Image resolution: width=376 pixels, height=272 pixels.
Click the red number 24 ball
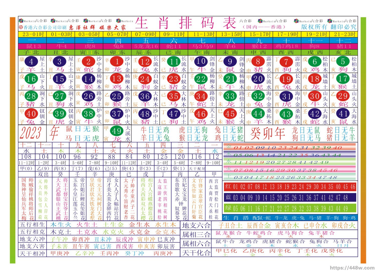145,79
